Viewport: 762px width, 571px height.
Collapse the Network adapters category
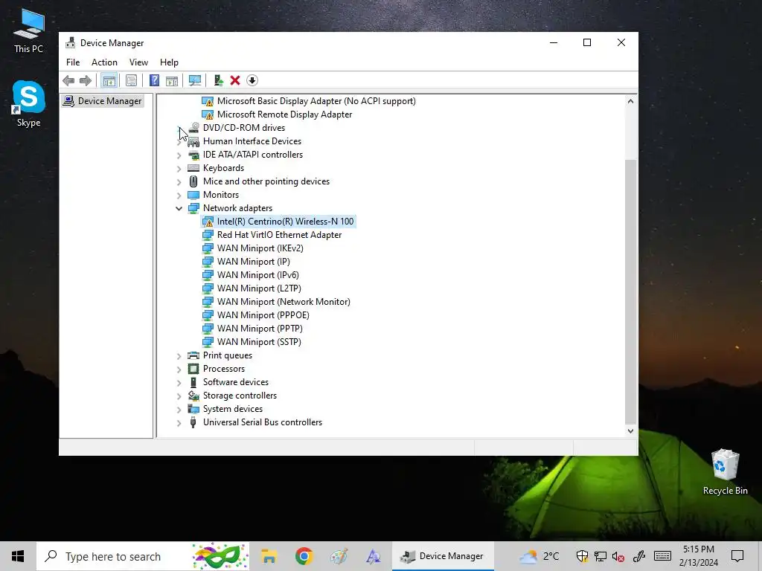click(x=179, y=208)
